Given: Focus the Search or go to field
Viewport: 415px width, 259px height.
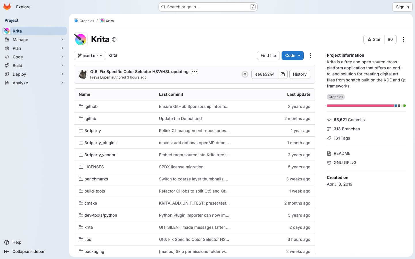Looking at the screenshot, I should point(207,7).
